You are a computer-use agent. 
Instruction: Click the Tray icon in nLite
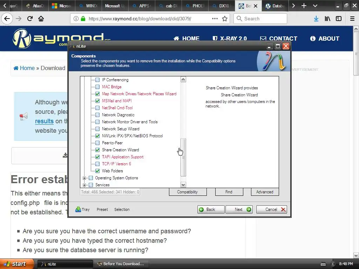[x=78, y=209]
